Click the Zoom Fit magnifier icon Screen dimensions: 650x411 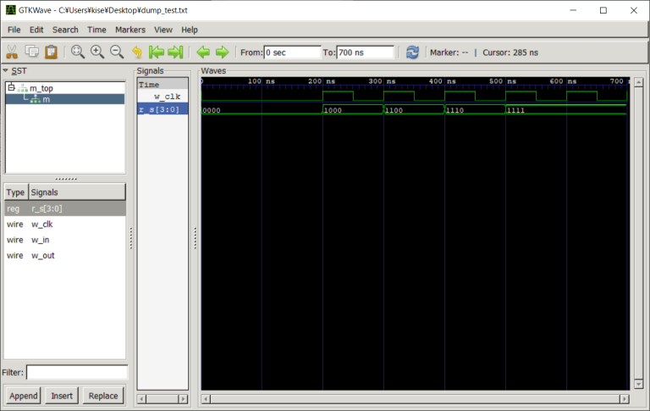78,52
